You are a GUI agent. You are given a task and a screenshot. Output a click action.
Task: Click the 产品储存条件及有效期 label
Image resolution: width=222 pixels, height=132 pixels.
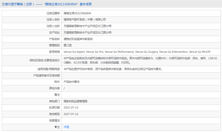coord(47,75)
